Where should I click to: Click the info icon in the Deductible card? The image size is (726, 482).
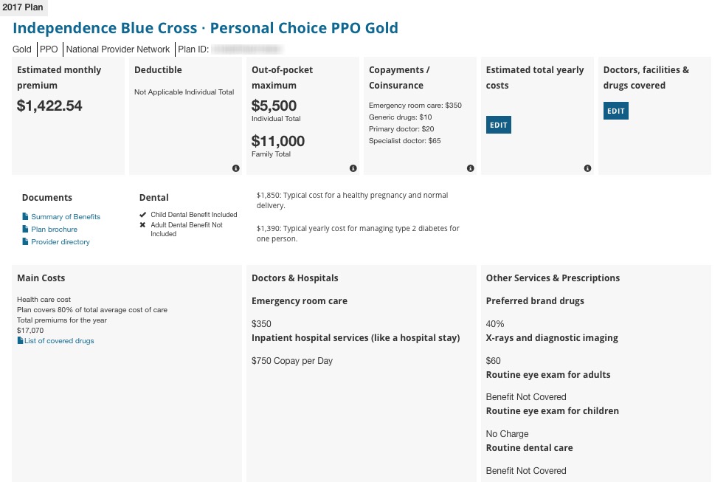tap(236, 168)
